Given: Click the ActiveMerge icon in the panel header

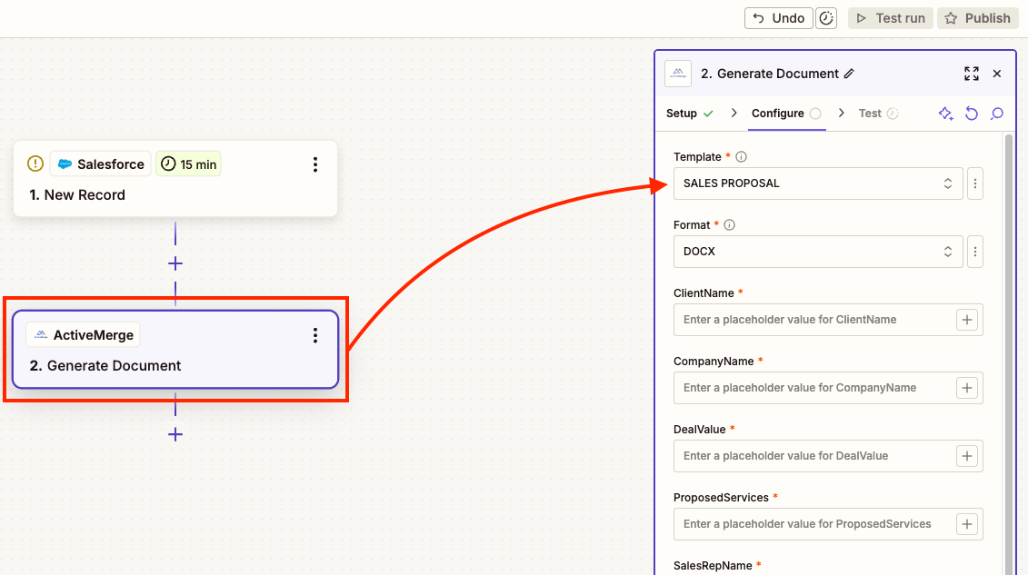Looking at the screenshot, I should (678, 74).
